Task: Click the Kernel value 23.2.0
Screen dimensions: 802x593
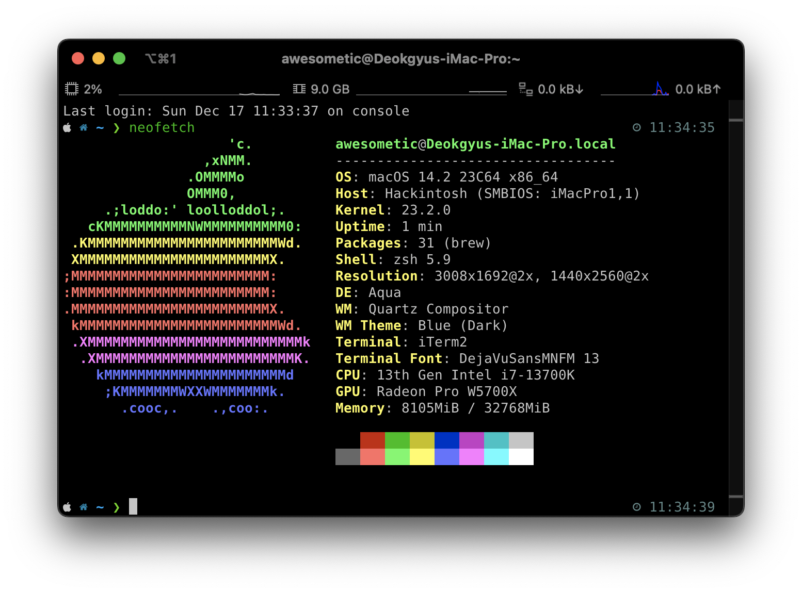Action: click(426, 210)
